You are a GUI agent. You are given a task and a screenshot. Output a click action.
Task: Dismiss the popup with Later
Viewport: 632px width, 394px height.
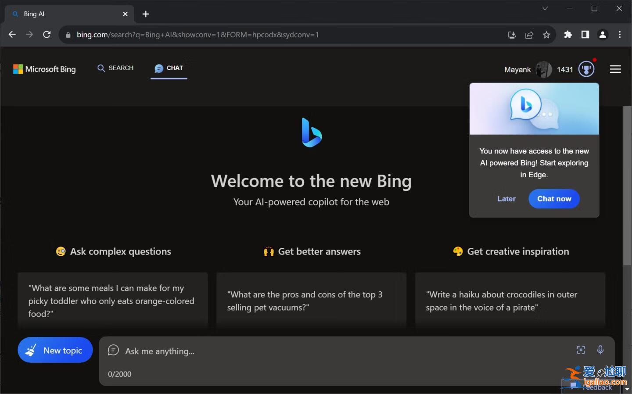(506, 199)
